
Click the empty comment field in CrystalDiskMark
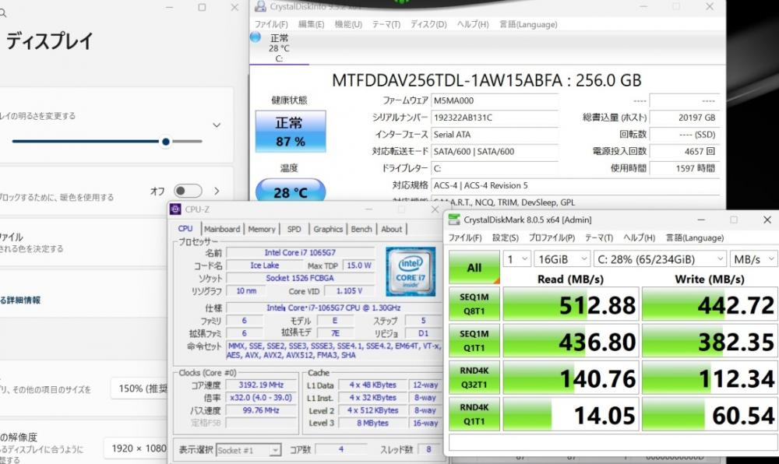click(614, 441)
